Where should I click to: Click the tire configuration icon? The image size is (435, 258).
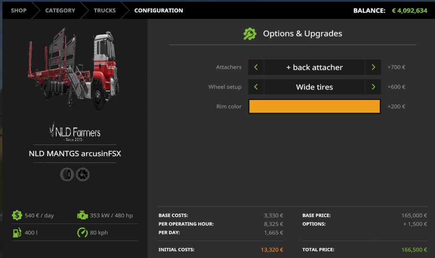coord(67,175)
